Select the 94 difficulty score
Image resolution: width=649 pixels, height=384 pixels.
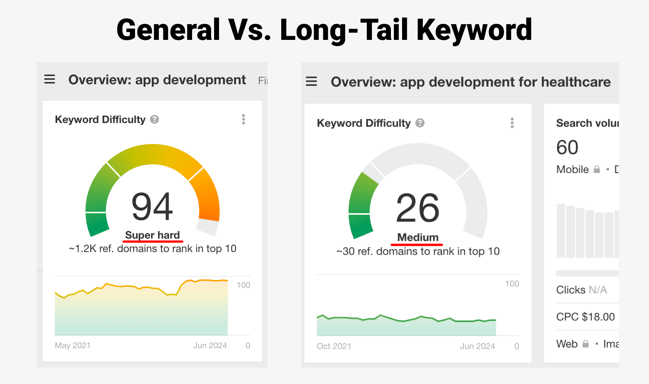152,206
